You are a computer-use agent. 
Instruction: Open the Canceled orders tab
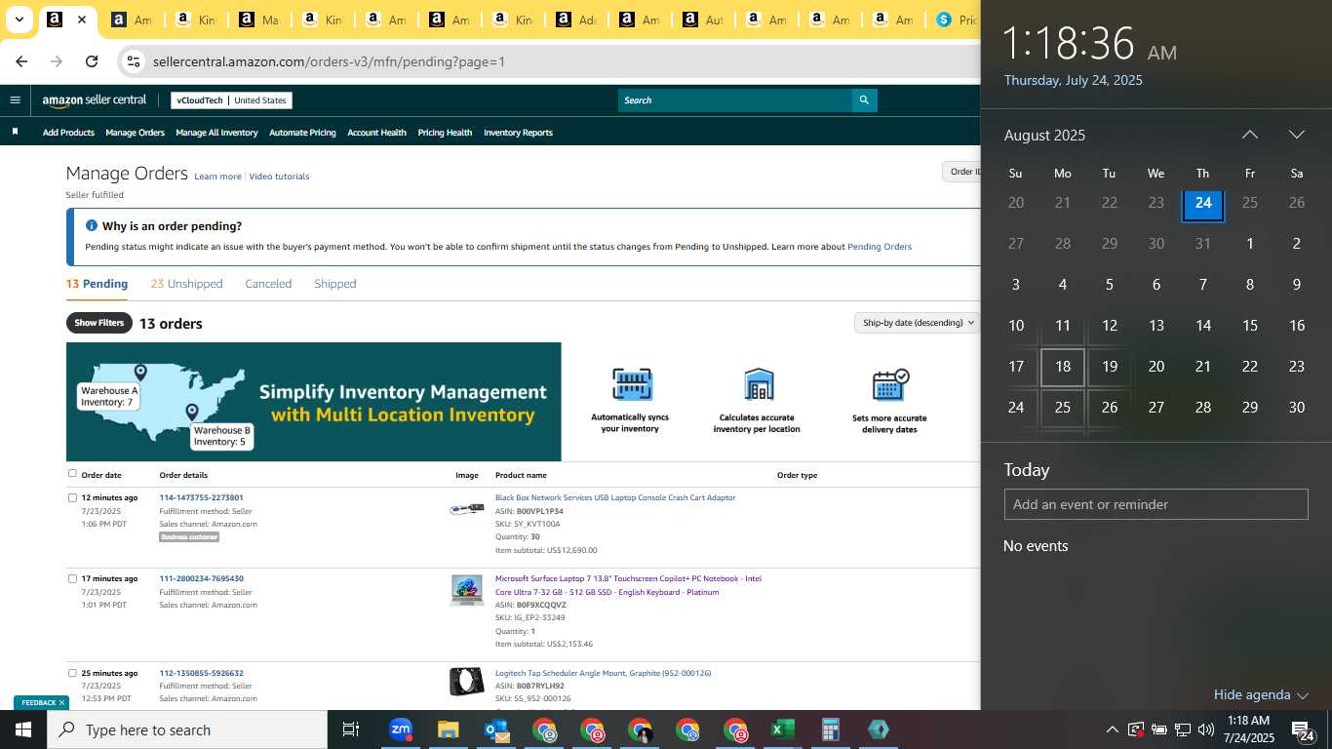pos(268,284)
